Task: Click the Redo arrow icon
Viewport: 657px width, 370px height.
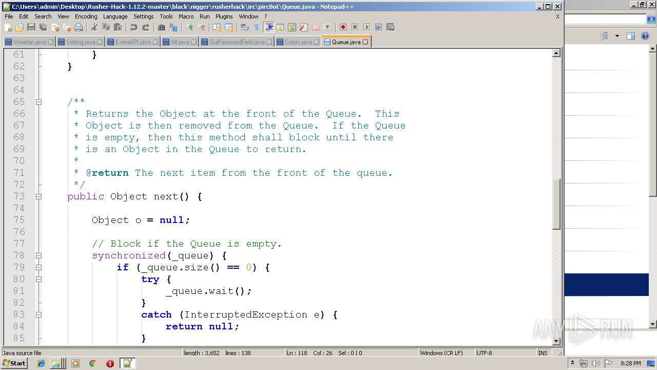Action: tap(146, 27)
